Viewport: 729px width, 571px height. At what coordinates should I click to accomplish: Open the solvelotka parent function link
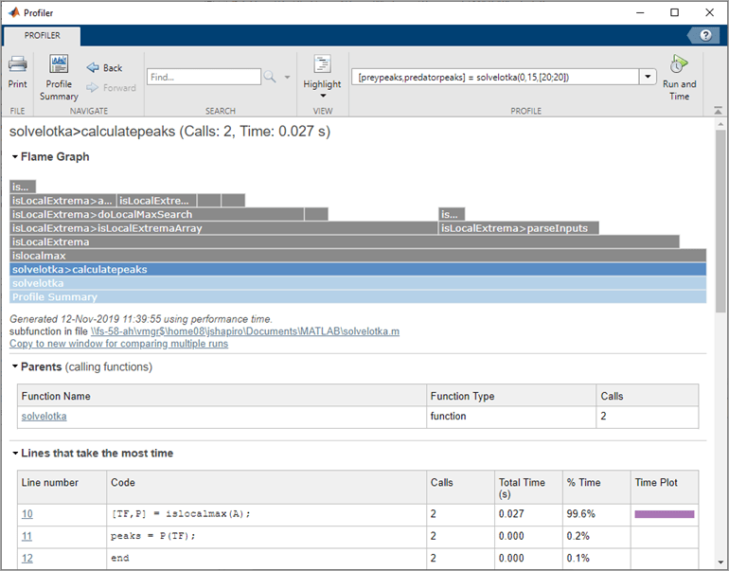[44, 416]
